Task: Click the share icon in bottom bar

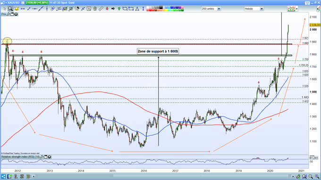Action: pyautogui.click(x=3, y=176)
